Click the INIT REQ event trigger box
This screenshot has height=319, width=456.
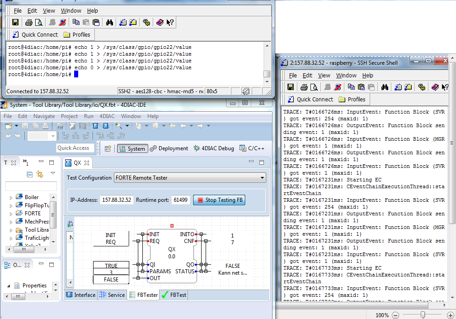(x=111, y=238)
